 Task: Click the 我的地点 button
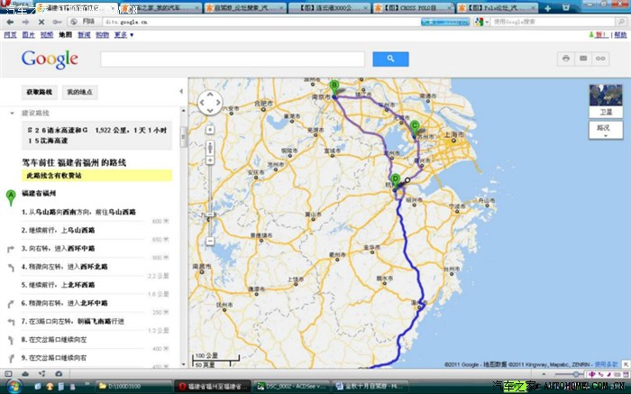(x=80, y=92)
